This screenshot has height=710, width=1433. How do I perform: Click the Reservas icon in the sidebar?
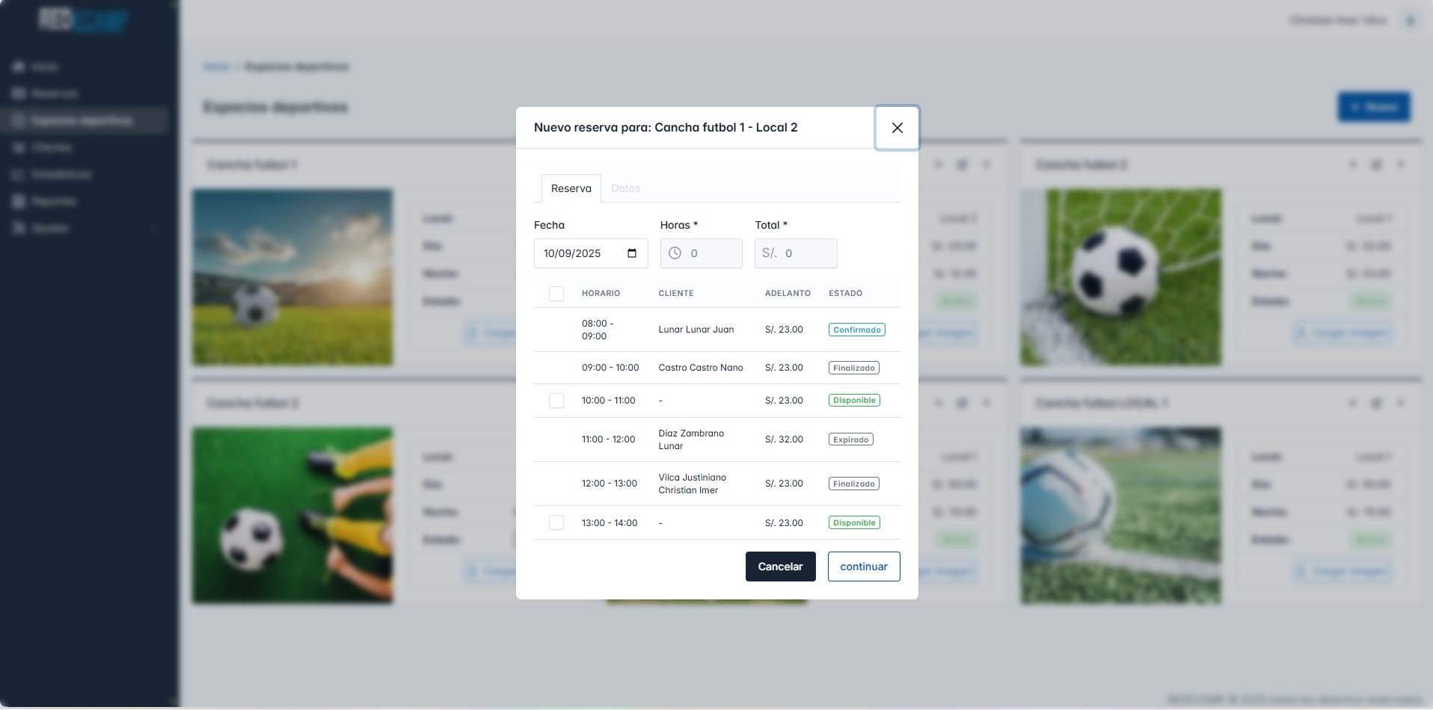click(x=19, y=93)
